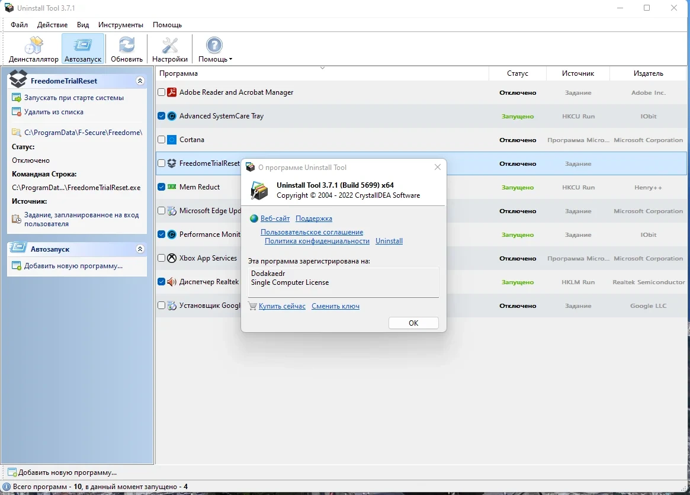The image size is (690, 495).
Task: Click HKLM Run source cell
Action: (578, 282)
